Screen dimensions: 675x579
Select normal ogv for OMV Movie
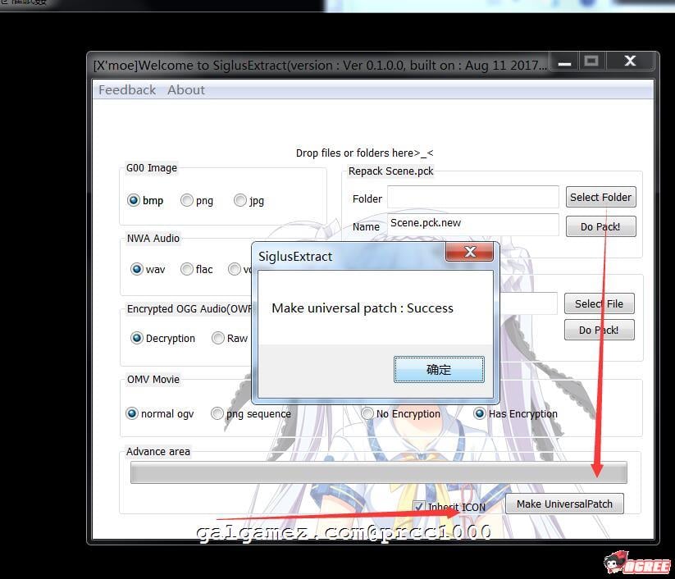point(132,413)
